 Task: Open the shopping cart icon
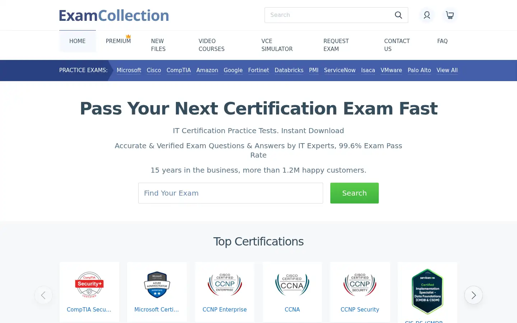point(450,15)
